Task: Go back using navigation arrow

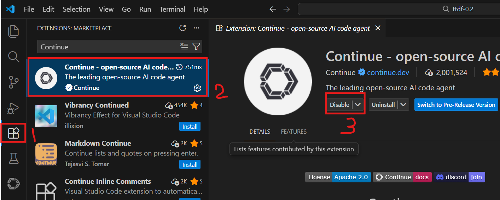Action: coord(273,9)
